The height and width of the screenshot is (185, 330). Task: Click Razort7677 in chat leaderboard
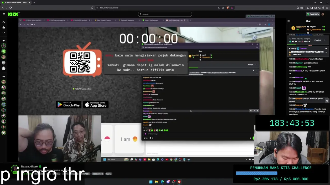[301, 27]
